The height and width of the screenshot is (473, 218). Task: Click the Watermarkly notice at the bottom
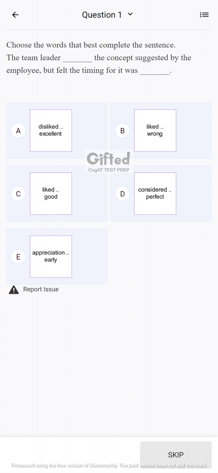click(109, 465)
